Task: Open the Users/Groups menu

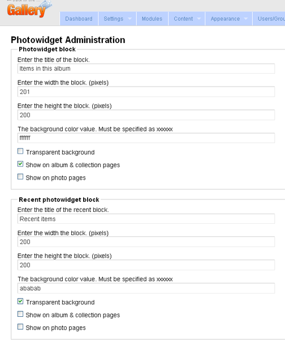Action: [269, 19]
